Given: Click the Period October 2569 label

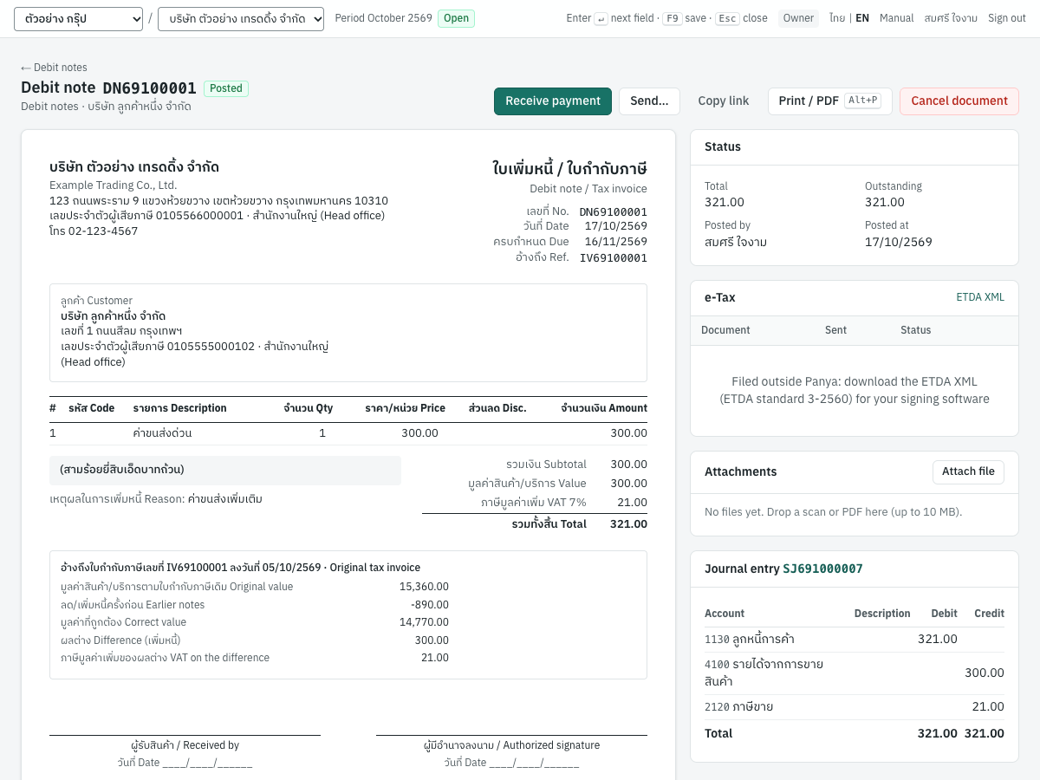Looking at the screenshot, I should (x=383, y=18).
